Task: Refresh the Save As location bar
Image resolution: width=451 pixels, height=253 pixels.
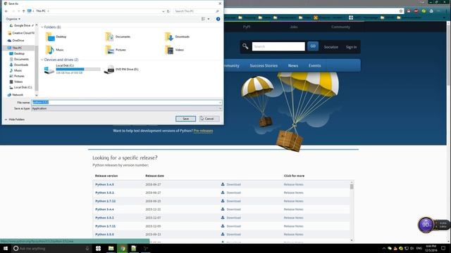Action: pos(168,11)
